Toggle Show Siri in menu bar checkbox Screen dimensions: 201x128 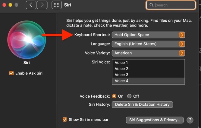click(65, 120)
